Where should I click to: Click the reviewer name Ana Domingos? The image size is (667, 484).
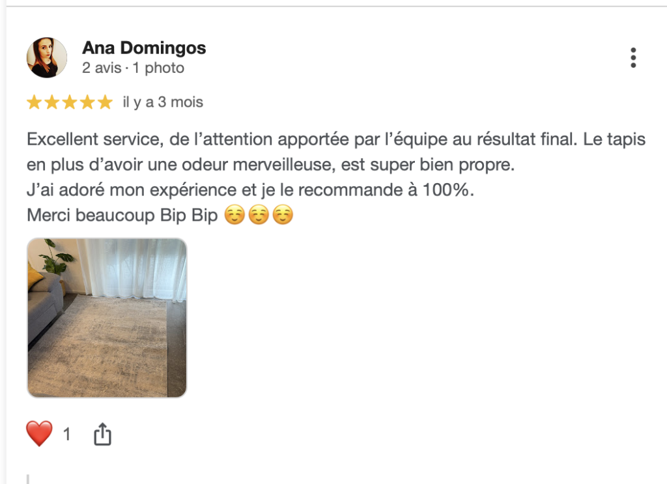[144, 48]
